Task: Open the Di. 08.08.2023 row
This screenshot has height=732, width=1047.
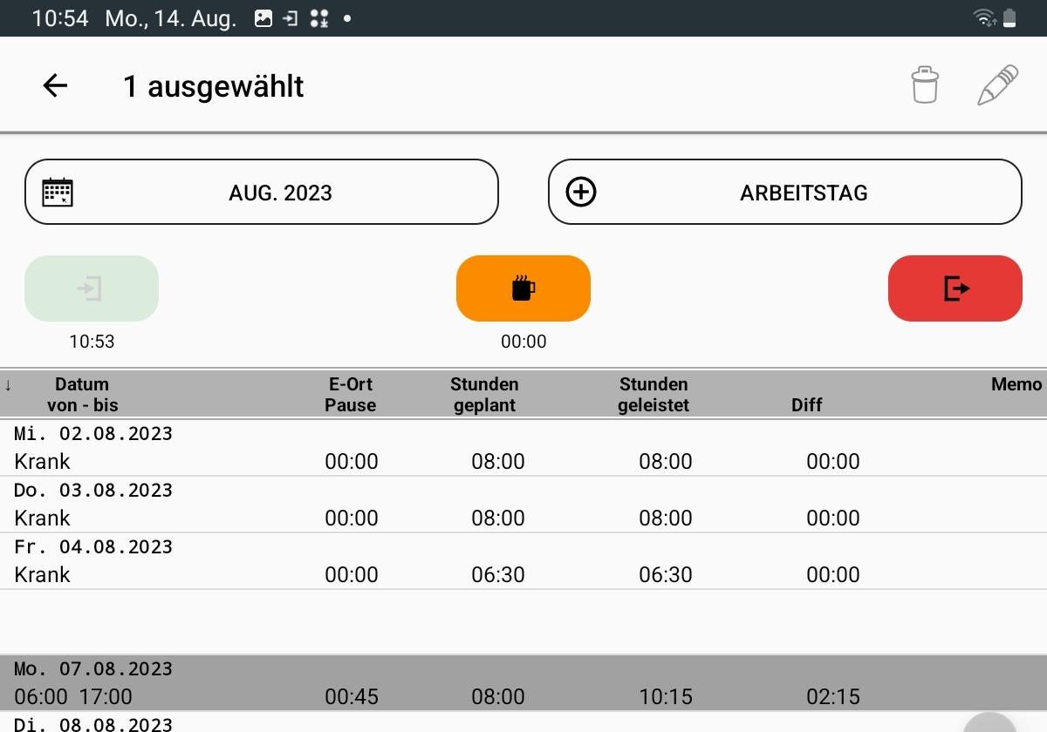Action: 523,722
